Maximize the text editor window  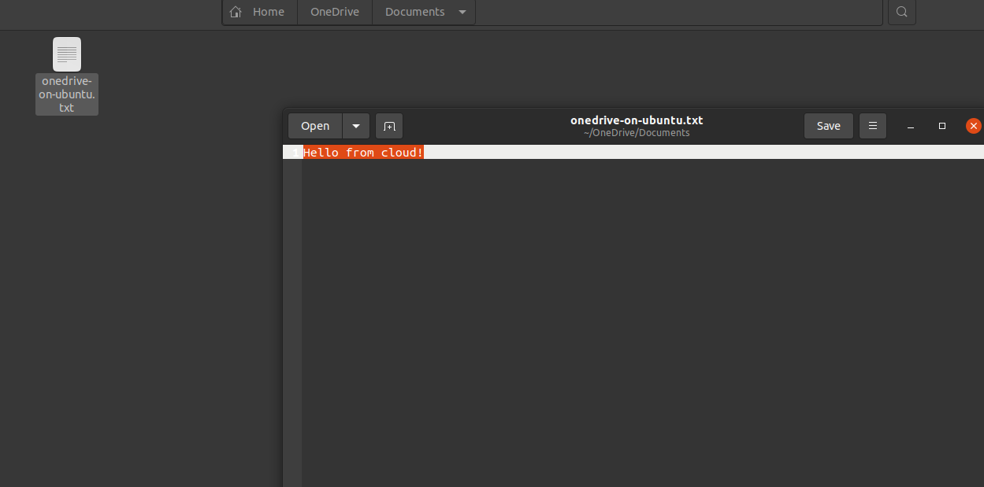[x=942, y=126]
